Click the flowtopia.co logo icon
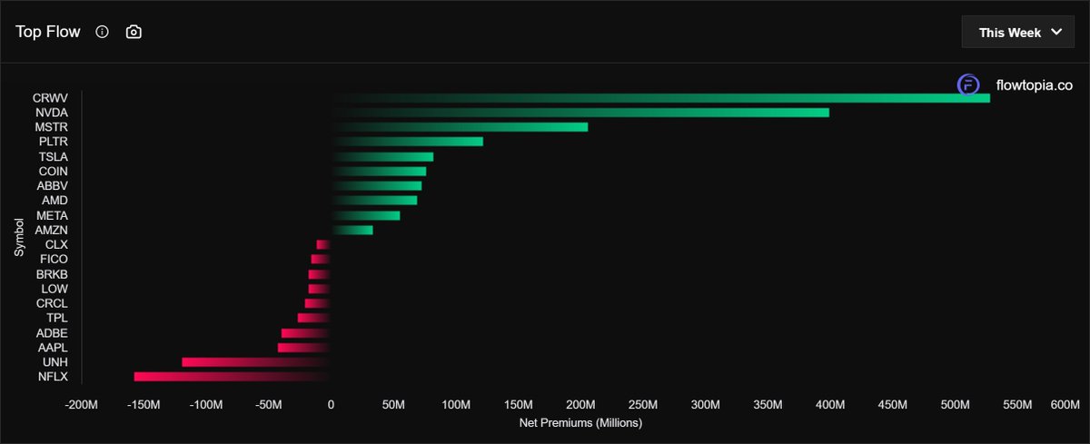Image resolution: width=1090 pixels, height=444 pixels. [968, 85]
